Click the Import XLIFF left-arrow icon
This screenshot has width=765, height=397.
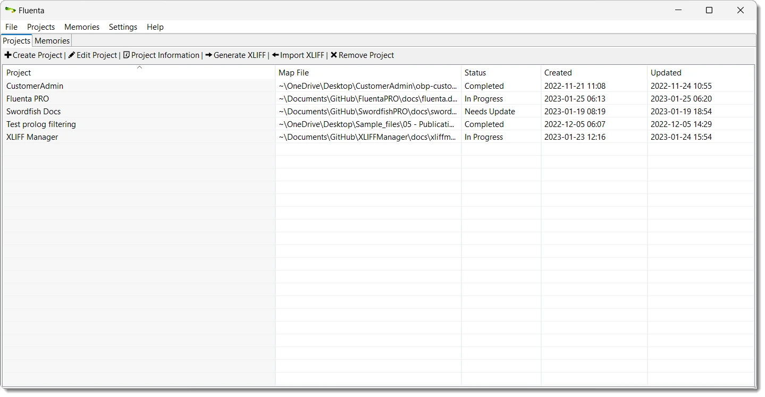(x=275, y=55)
